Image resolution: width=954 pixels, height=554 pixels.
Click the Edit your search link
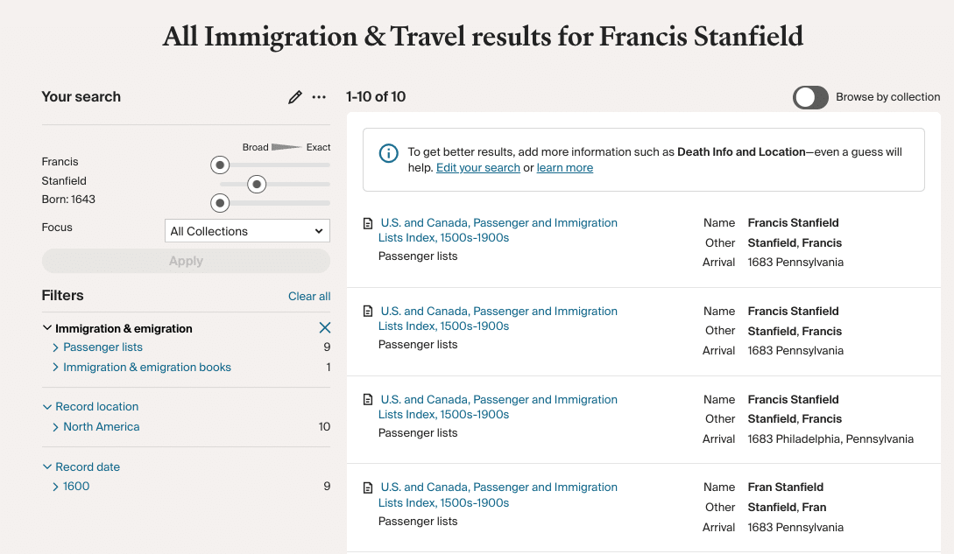click(x=478, y=168)
